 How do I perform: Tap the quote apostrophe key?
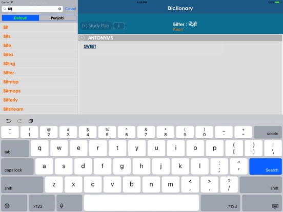[238, 166]
